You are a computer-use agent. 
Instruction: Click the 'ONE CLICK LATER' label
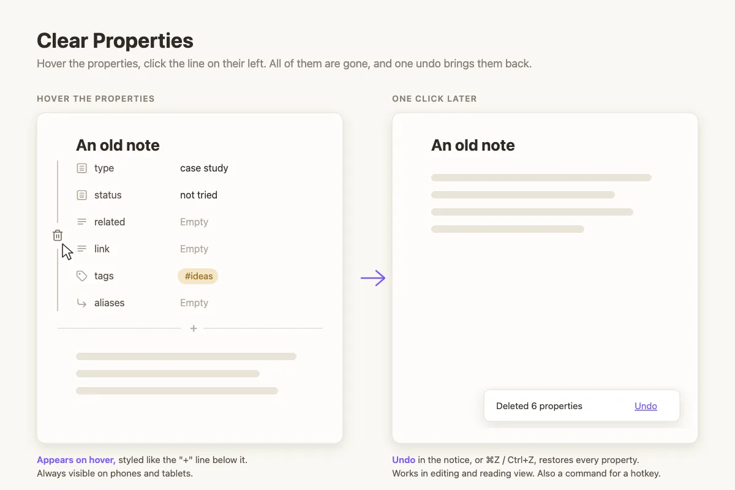coord(434,99)
